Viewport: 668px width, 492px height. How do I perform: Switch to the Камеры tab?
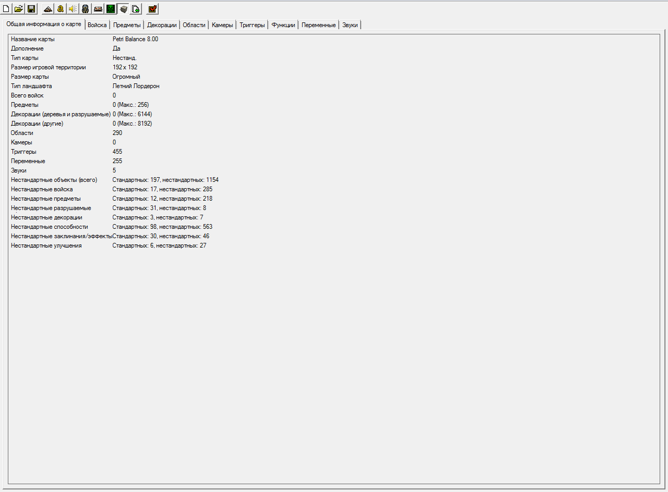[223, 25]
